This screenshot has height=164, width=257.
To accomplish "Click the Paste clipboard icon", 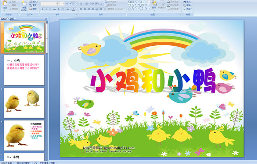I will coord(5,3).
